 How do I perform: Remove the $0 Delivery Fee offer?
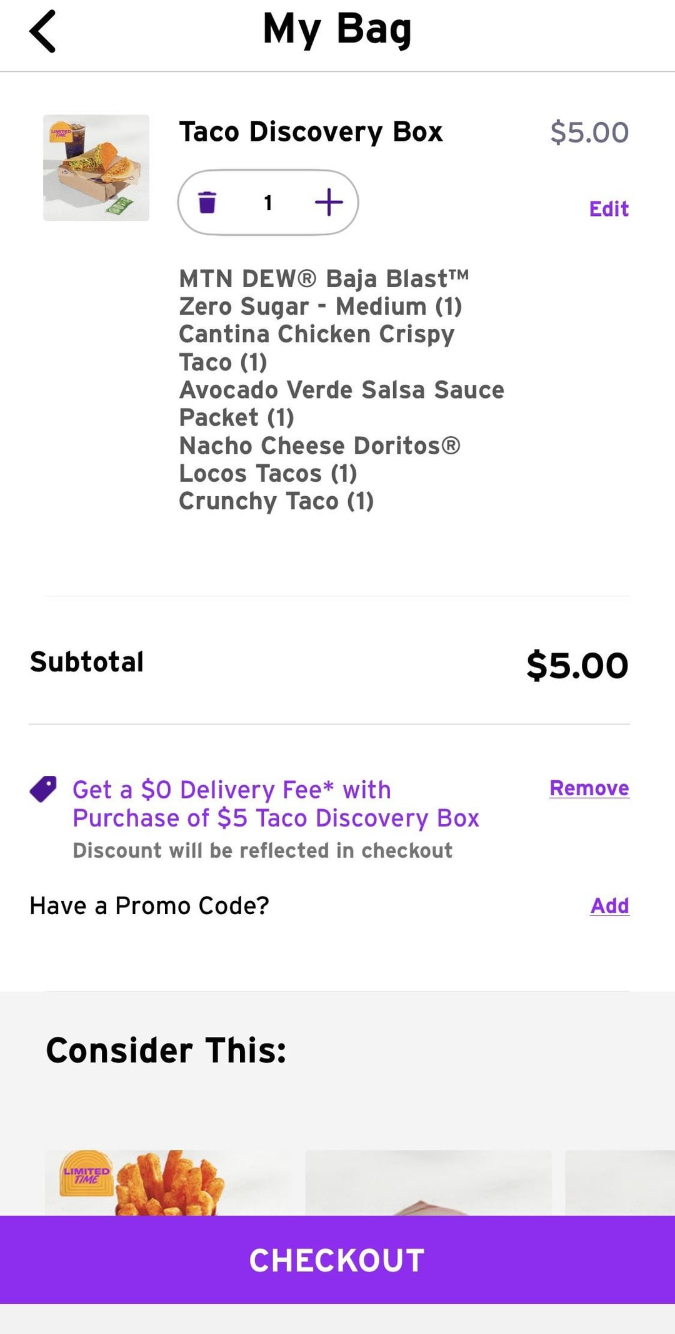tap(589, 788)
